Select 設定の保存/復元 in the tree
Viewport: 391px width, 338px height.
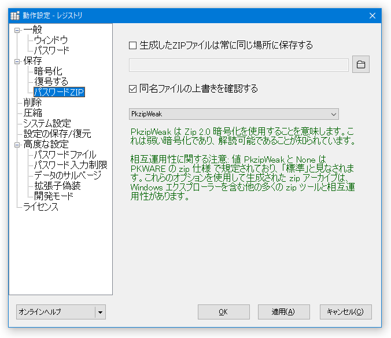pos(57,134)
